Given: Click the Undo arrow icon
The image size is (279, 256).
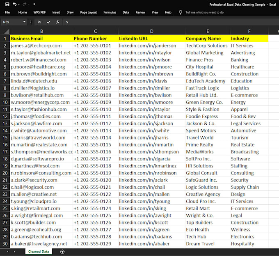Looking at the screenshot, I should (15, 4).
